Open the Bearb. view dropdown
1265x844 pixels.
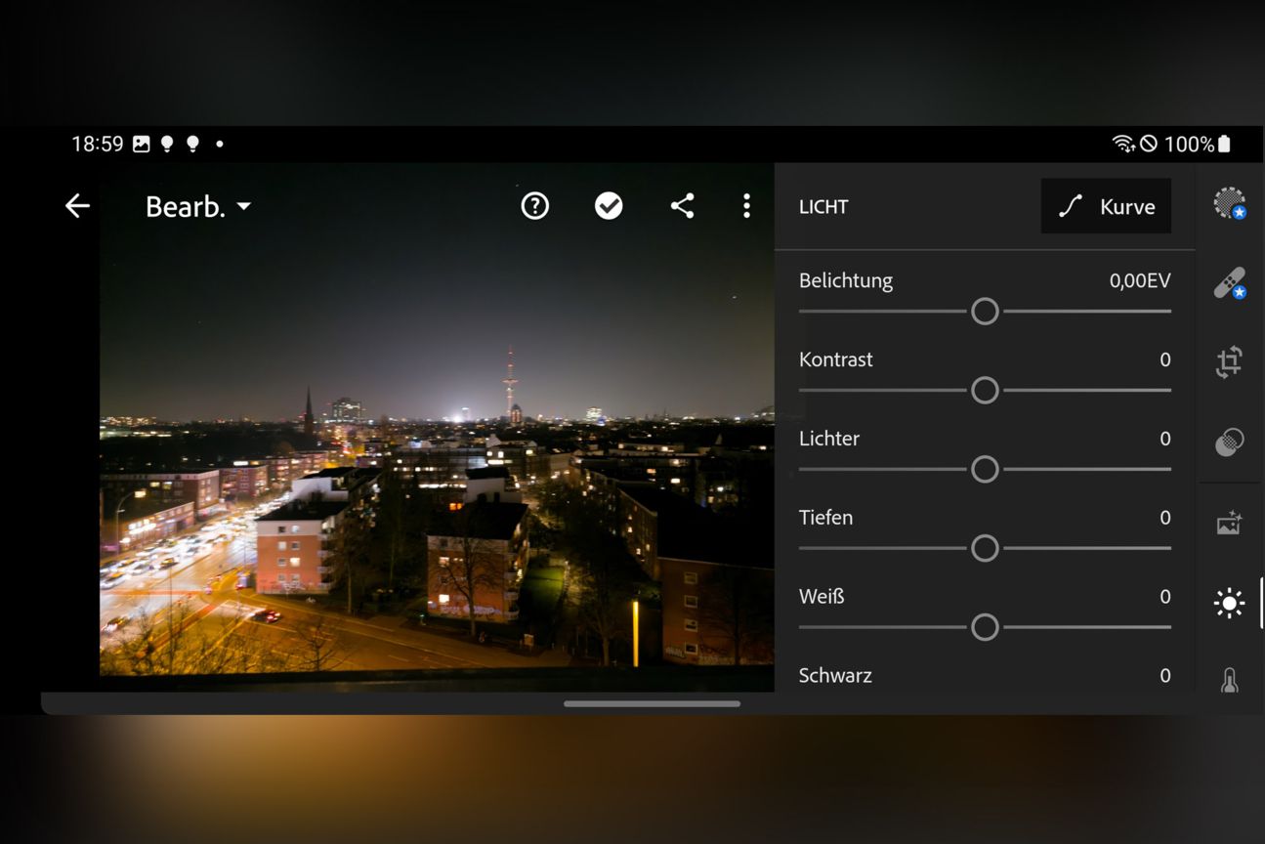197,205
